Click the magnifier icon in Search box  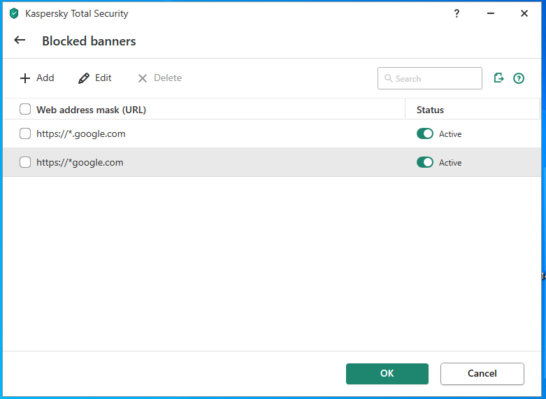point(388,78)
